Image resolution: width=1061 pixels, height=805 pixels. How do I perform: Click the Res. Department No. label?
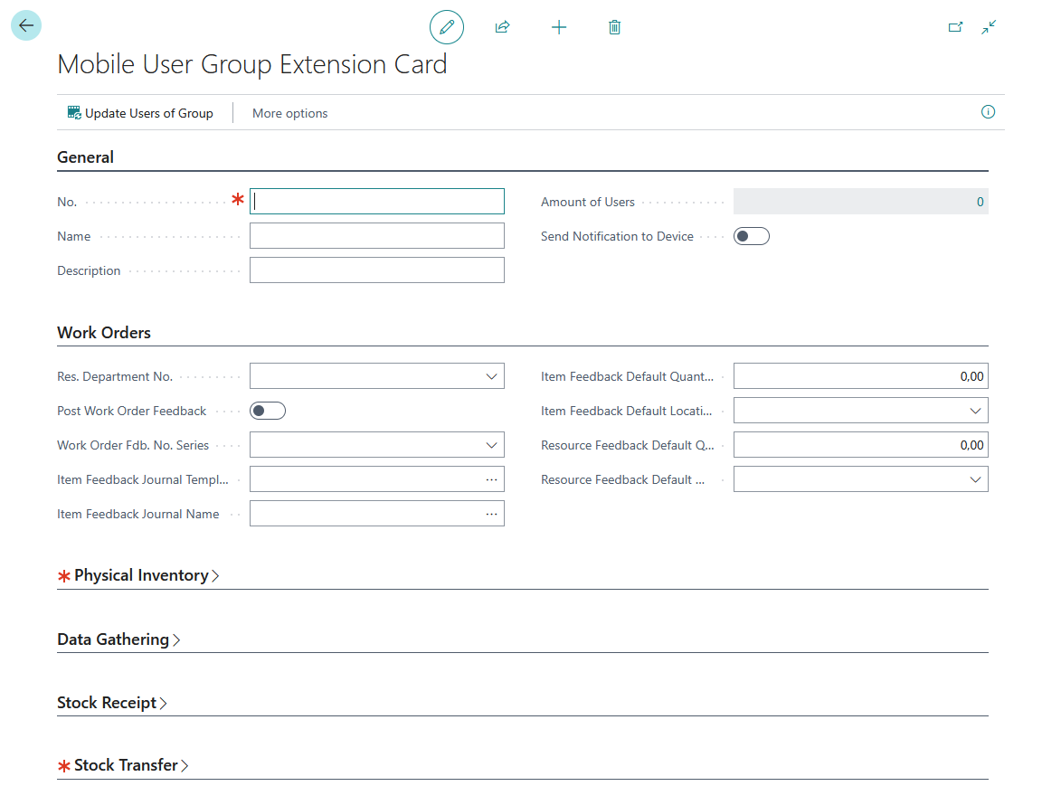(115, 376)
